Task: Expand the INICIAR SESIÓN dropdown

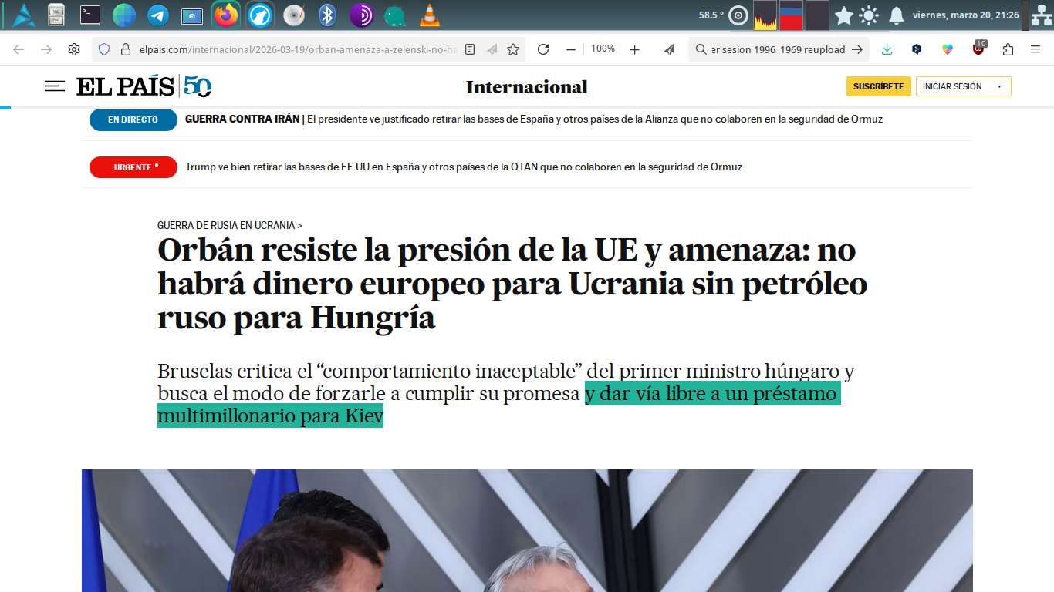Action: 999,86
